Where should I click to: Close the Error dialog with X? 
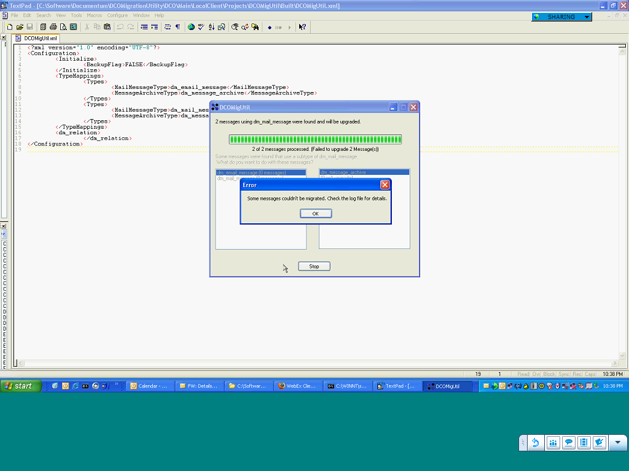tap(385, 185)
